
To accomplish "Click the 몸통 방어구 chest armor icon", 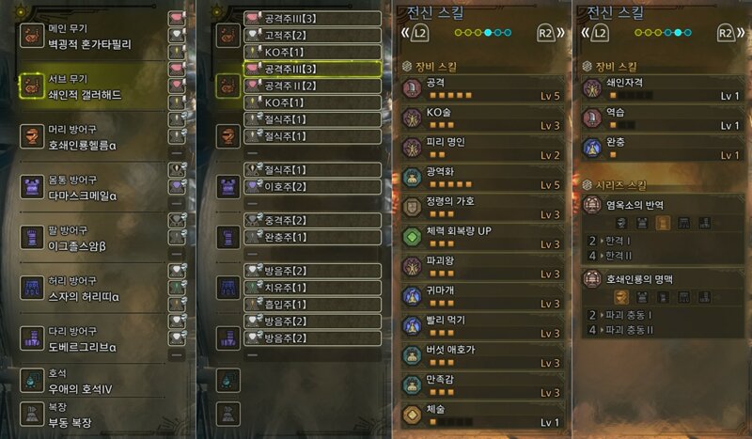I will click(x=32, y=187).
